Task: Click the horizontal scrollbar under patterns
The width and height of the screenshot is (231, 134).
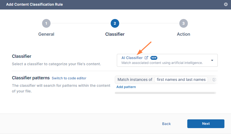Action: tap(165, 93)
